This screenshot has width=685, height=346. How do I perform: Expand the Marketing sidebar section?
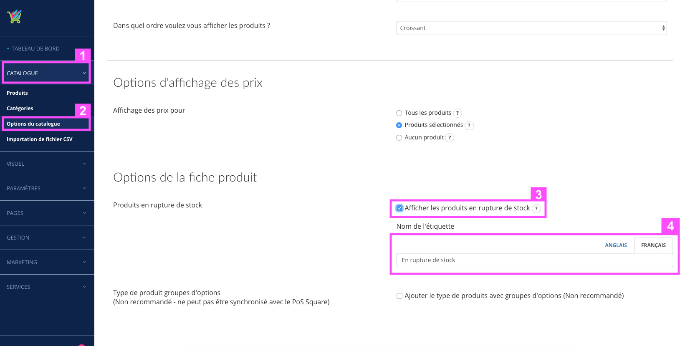click(47, 262)
